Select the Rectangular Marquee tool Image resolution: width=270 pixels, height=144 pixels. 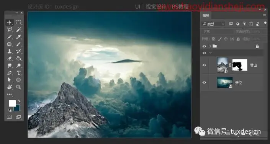[18, 22]
